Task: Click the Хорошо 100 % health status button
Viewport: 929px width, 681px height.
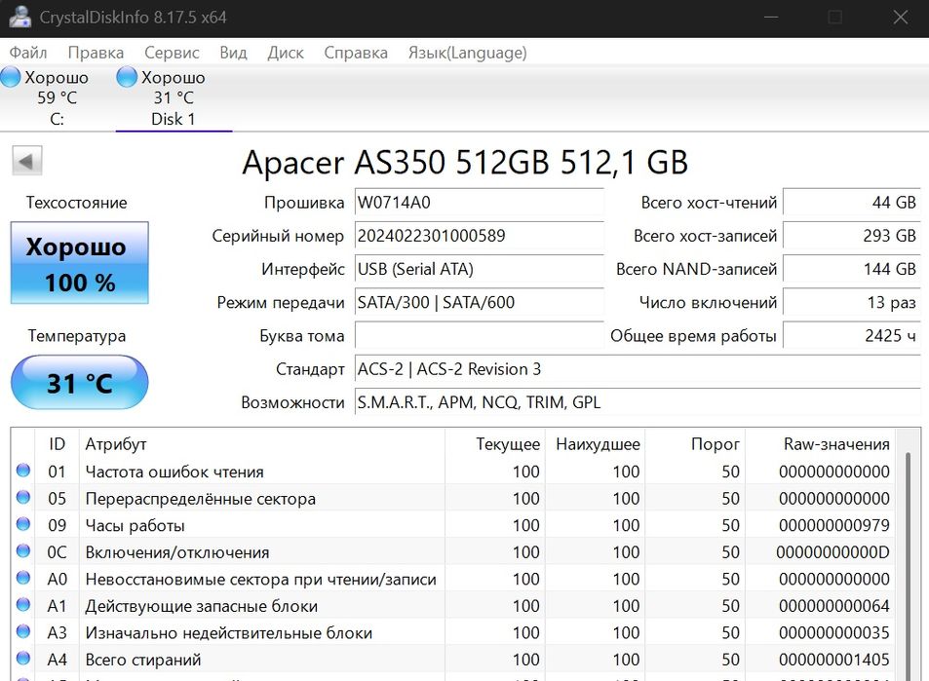Action: 79,263
